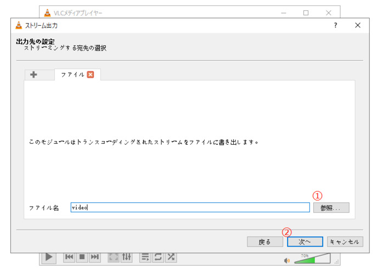Click the Play button in VLC
This screenshot has height=274, width=383.
click(49, 257)
